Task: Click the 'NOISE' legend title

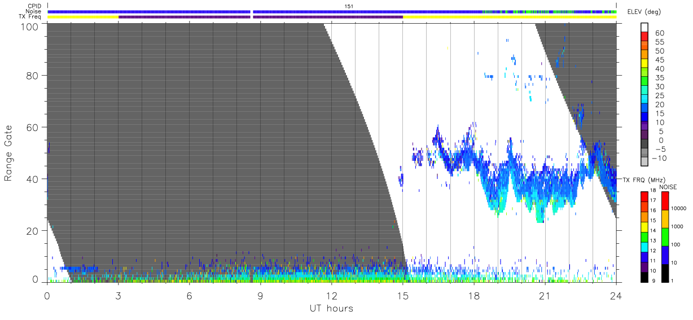Action: pos(668,187)
